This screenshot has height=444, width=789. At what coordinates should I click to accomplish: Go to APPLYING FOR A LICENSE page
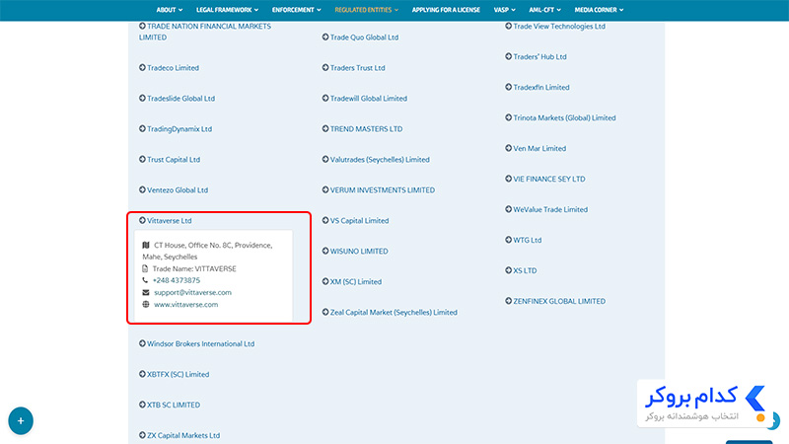(446, 10)
